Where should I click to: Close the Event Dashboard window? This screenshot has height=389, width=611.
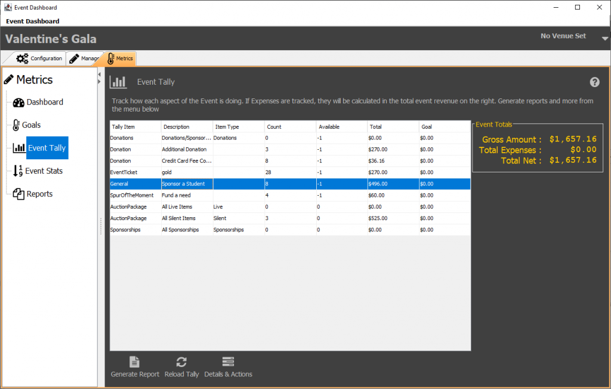click(599, 7)
